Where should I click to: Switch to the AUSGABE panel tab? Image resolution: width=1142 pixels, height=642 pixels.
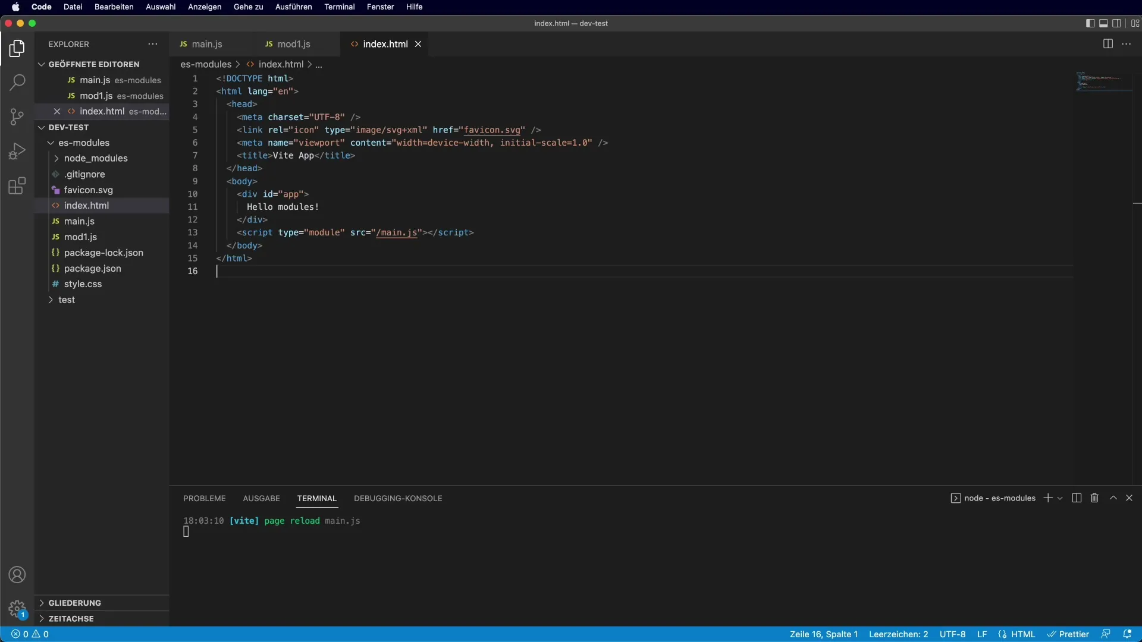pos(261,498)
